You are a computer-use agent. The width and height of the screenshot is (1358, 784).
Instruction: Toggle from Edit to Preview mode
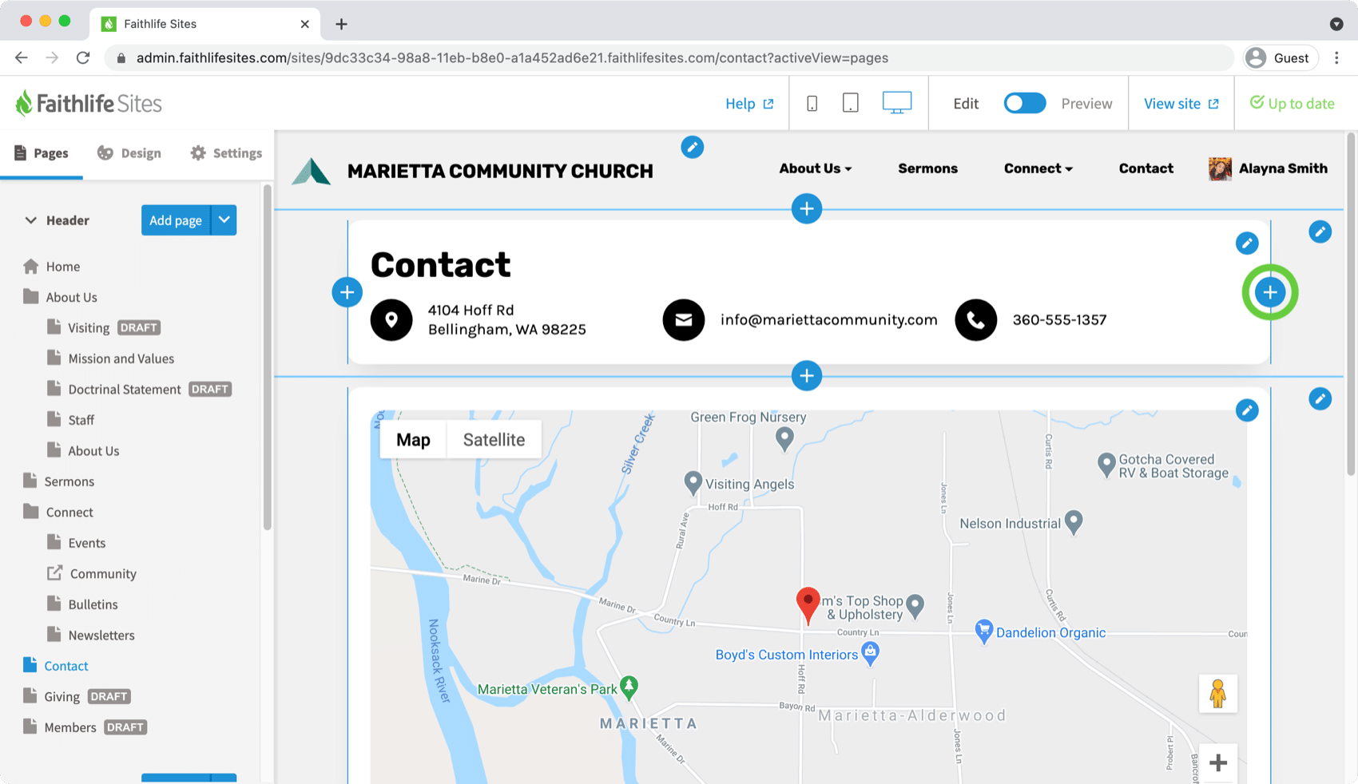[x=1024, y=103]
